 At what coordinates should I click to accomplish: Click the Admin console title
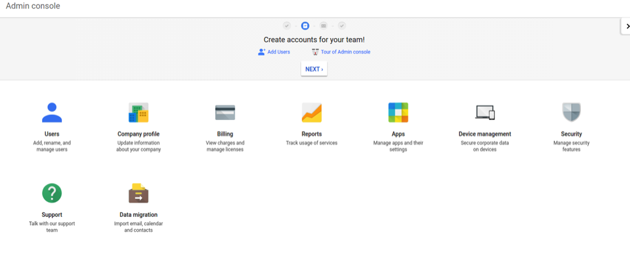[33, 6]
